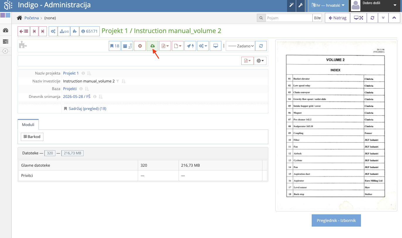This screenshot has height=238, width=402.
Task: Open record info 65171 button
Action: point(89,31)
